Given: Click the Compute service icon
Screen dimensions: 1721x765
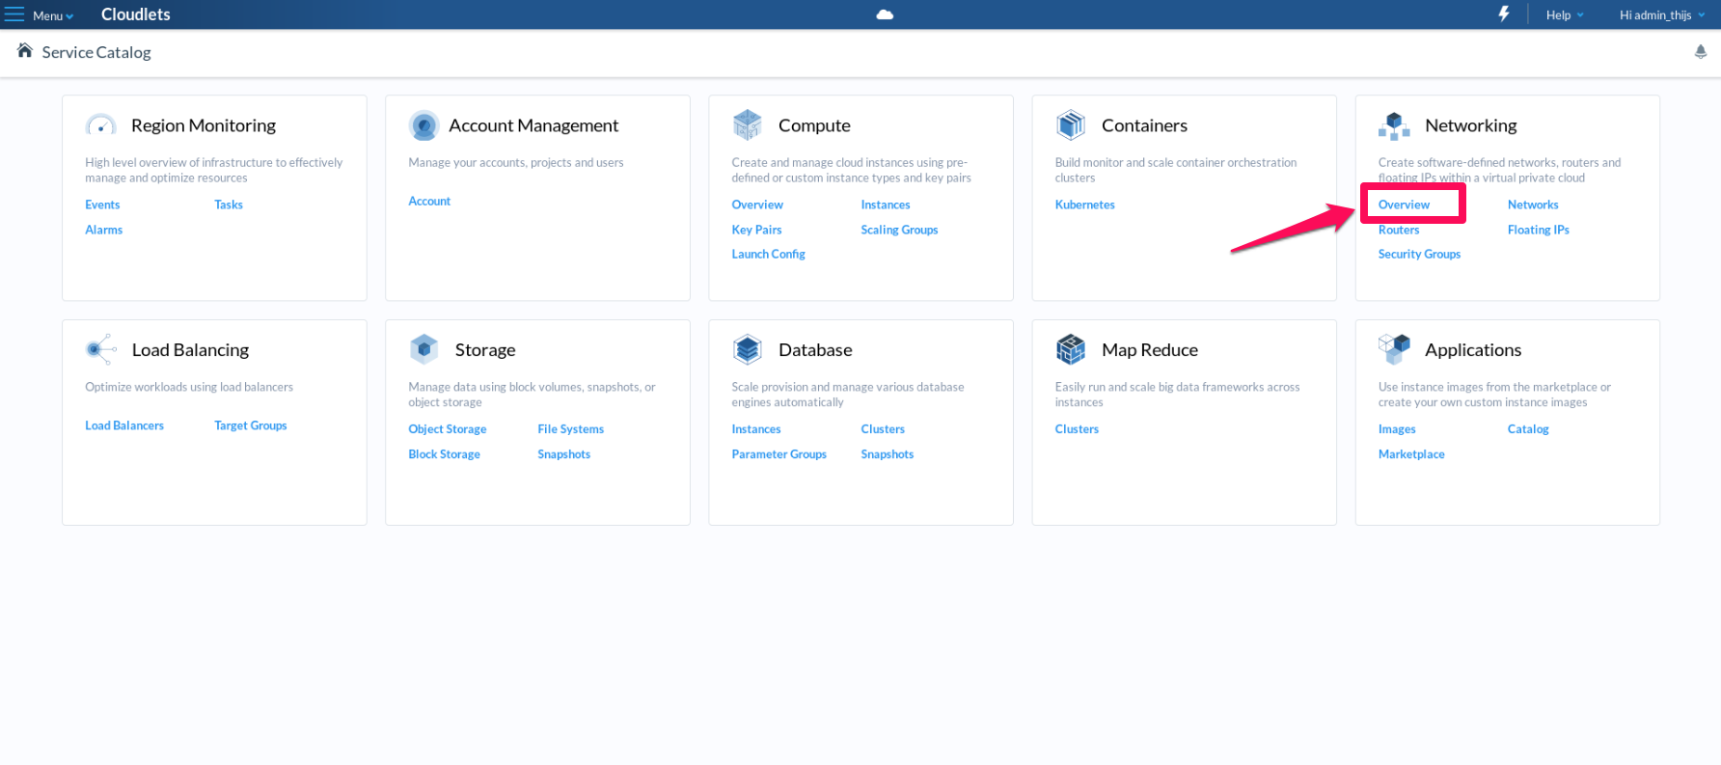Looking at the screenshot, I should (747, 124).
